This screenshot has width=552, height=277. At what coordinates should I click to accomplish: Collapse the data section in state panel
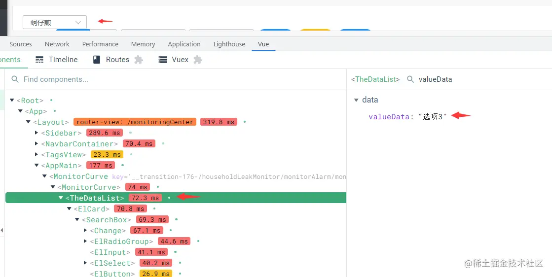click(x=356, y=100)
